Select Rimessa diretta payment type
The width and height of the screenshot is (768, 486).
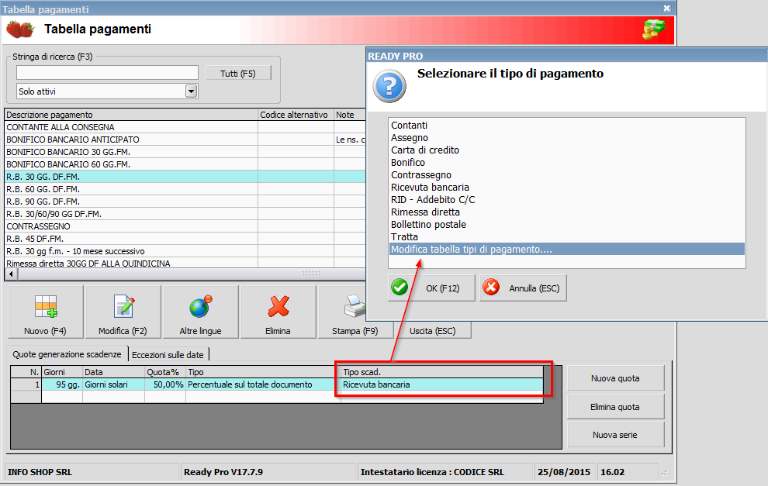point(567,212)
